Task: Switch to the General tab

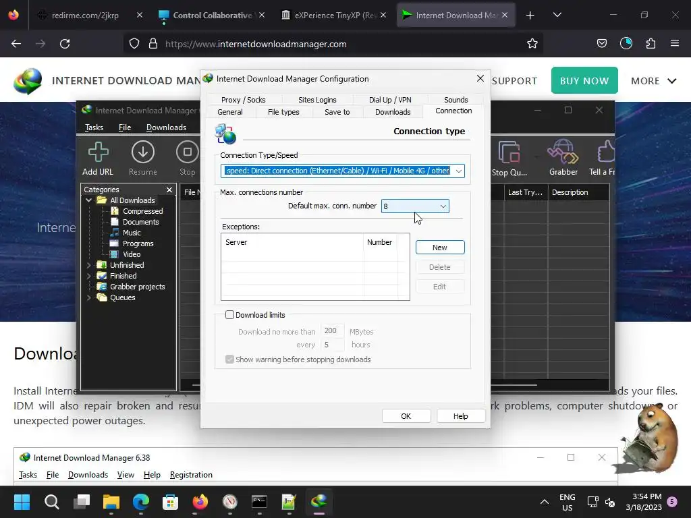Action: 229,112
